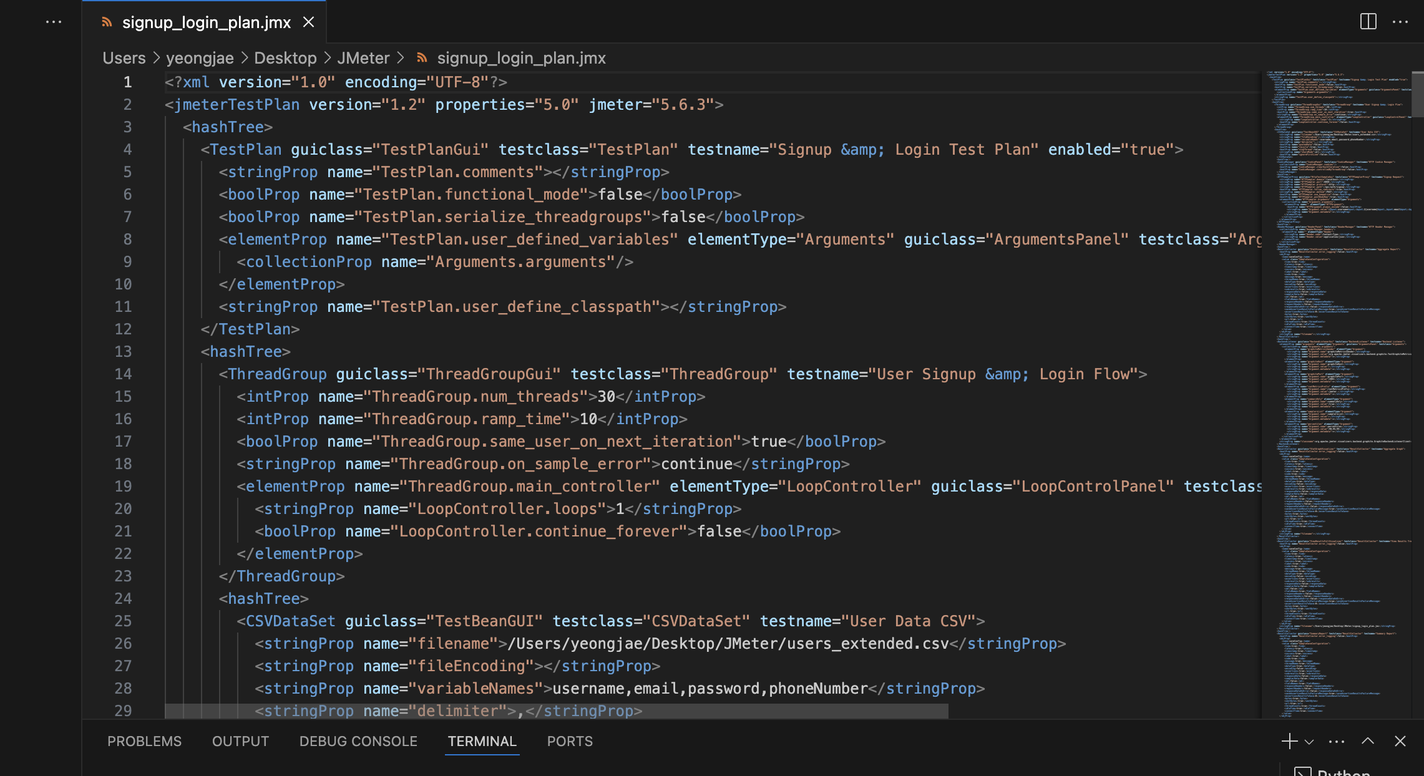
Task: Click the vertical scrollbar slider in editor
Action: tap(1417, 94)
